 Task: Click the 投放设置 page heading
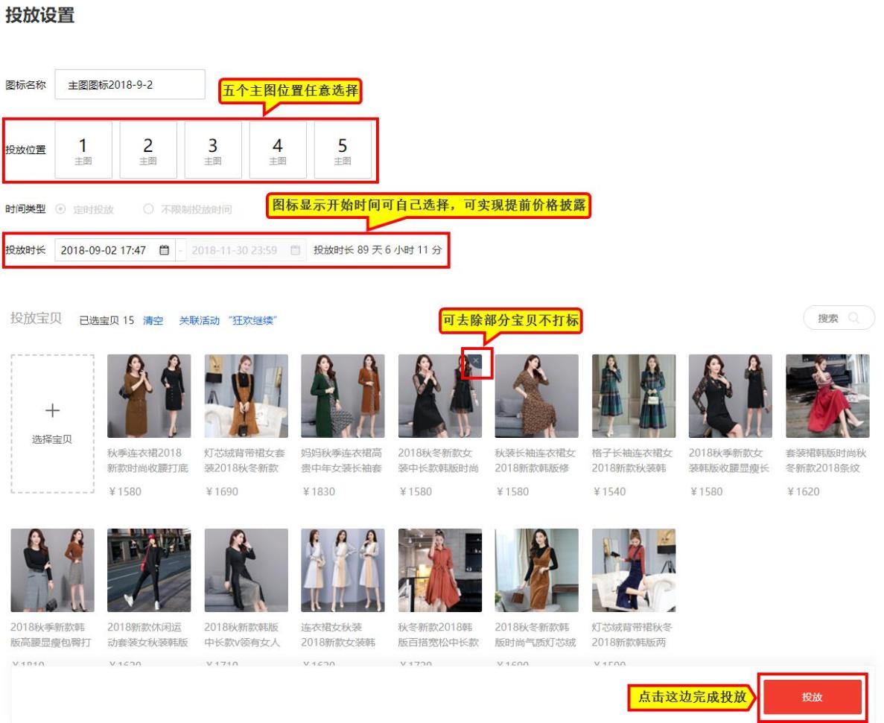tap(40, 15)
